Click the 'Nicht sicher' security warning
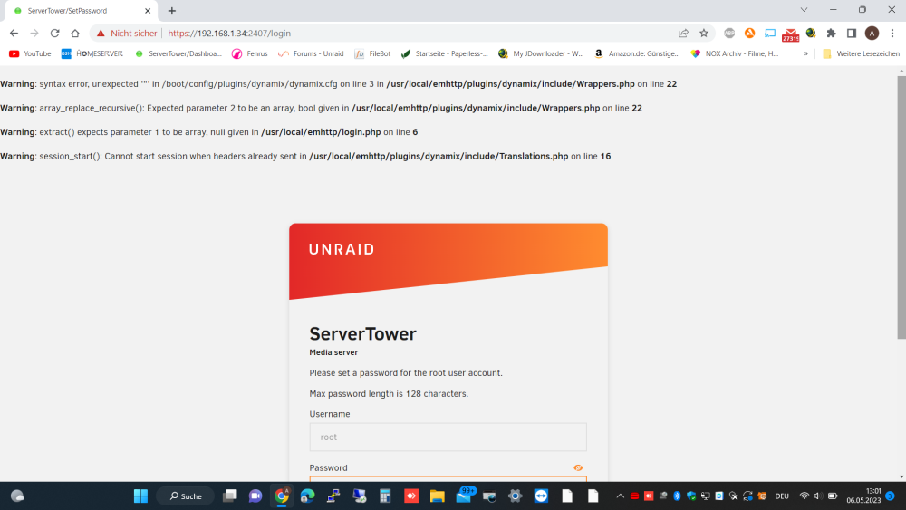 coord(127,33)
